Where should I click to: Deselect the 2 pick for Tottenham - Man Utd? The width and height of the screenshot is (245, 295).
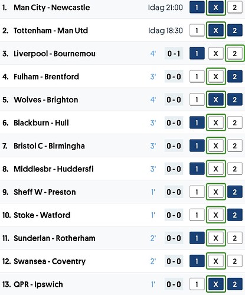(235, 31)
